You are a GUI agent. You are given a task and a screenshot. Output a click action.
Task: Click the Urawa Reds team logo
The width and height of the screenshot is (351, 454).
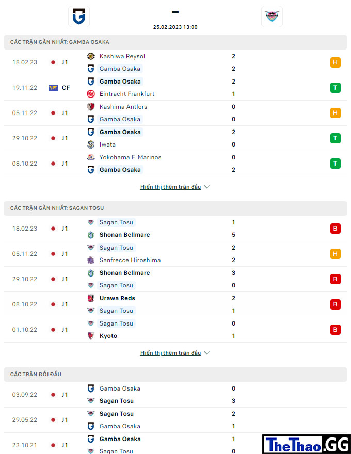click(91, 298)
